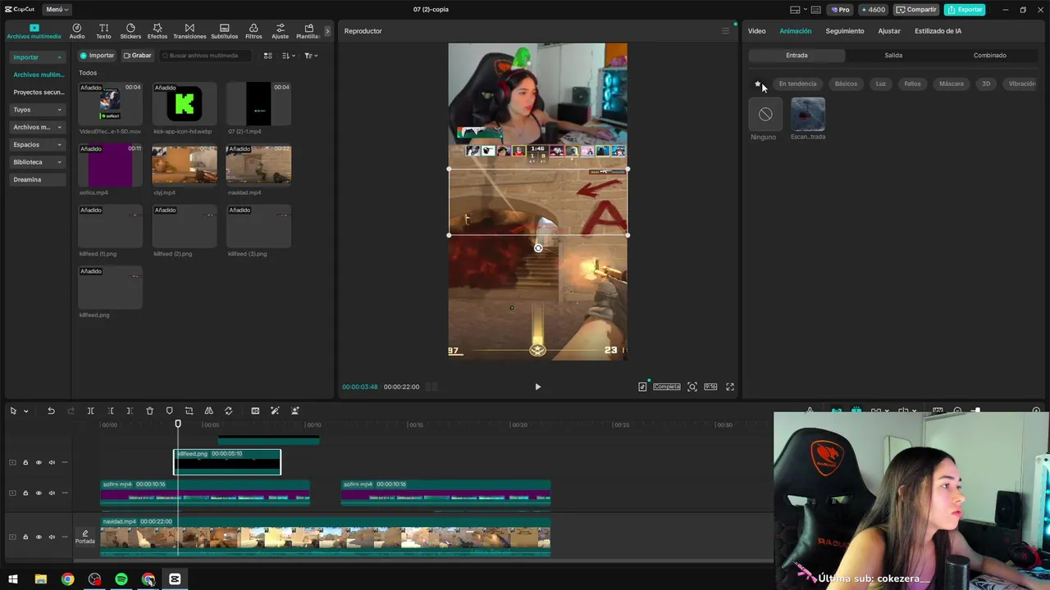
Task: Switch to the Seguimiento tab
Action: [845, 31]
